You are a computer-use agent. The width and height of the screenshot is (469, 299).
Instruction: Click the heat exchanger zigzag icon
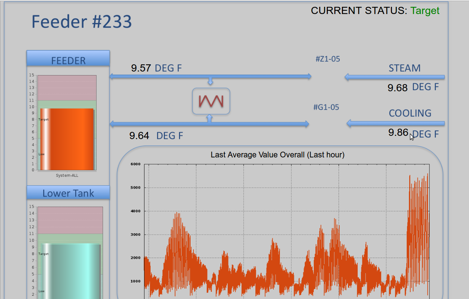point(211,101)
